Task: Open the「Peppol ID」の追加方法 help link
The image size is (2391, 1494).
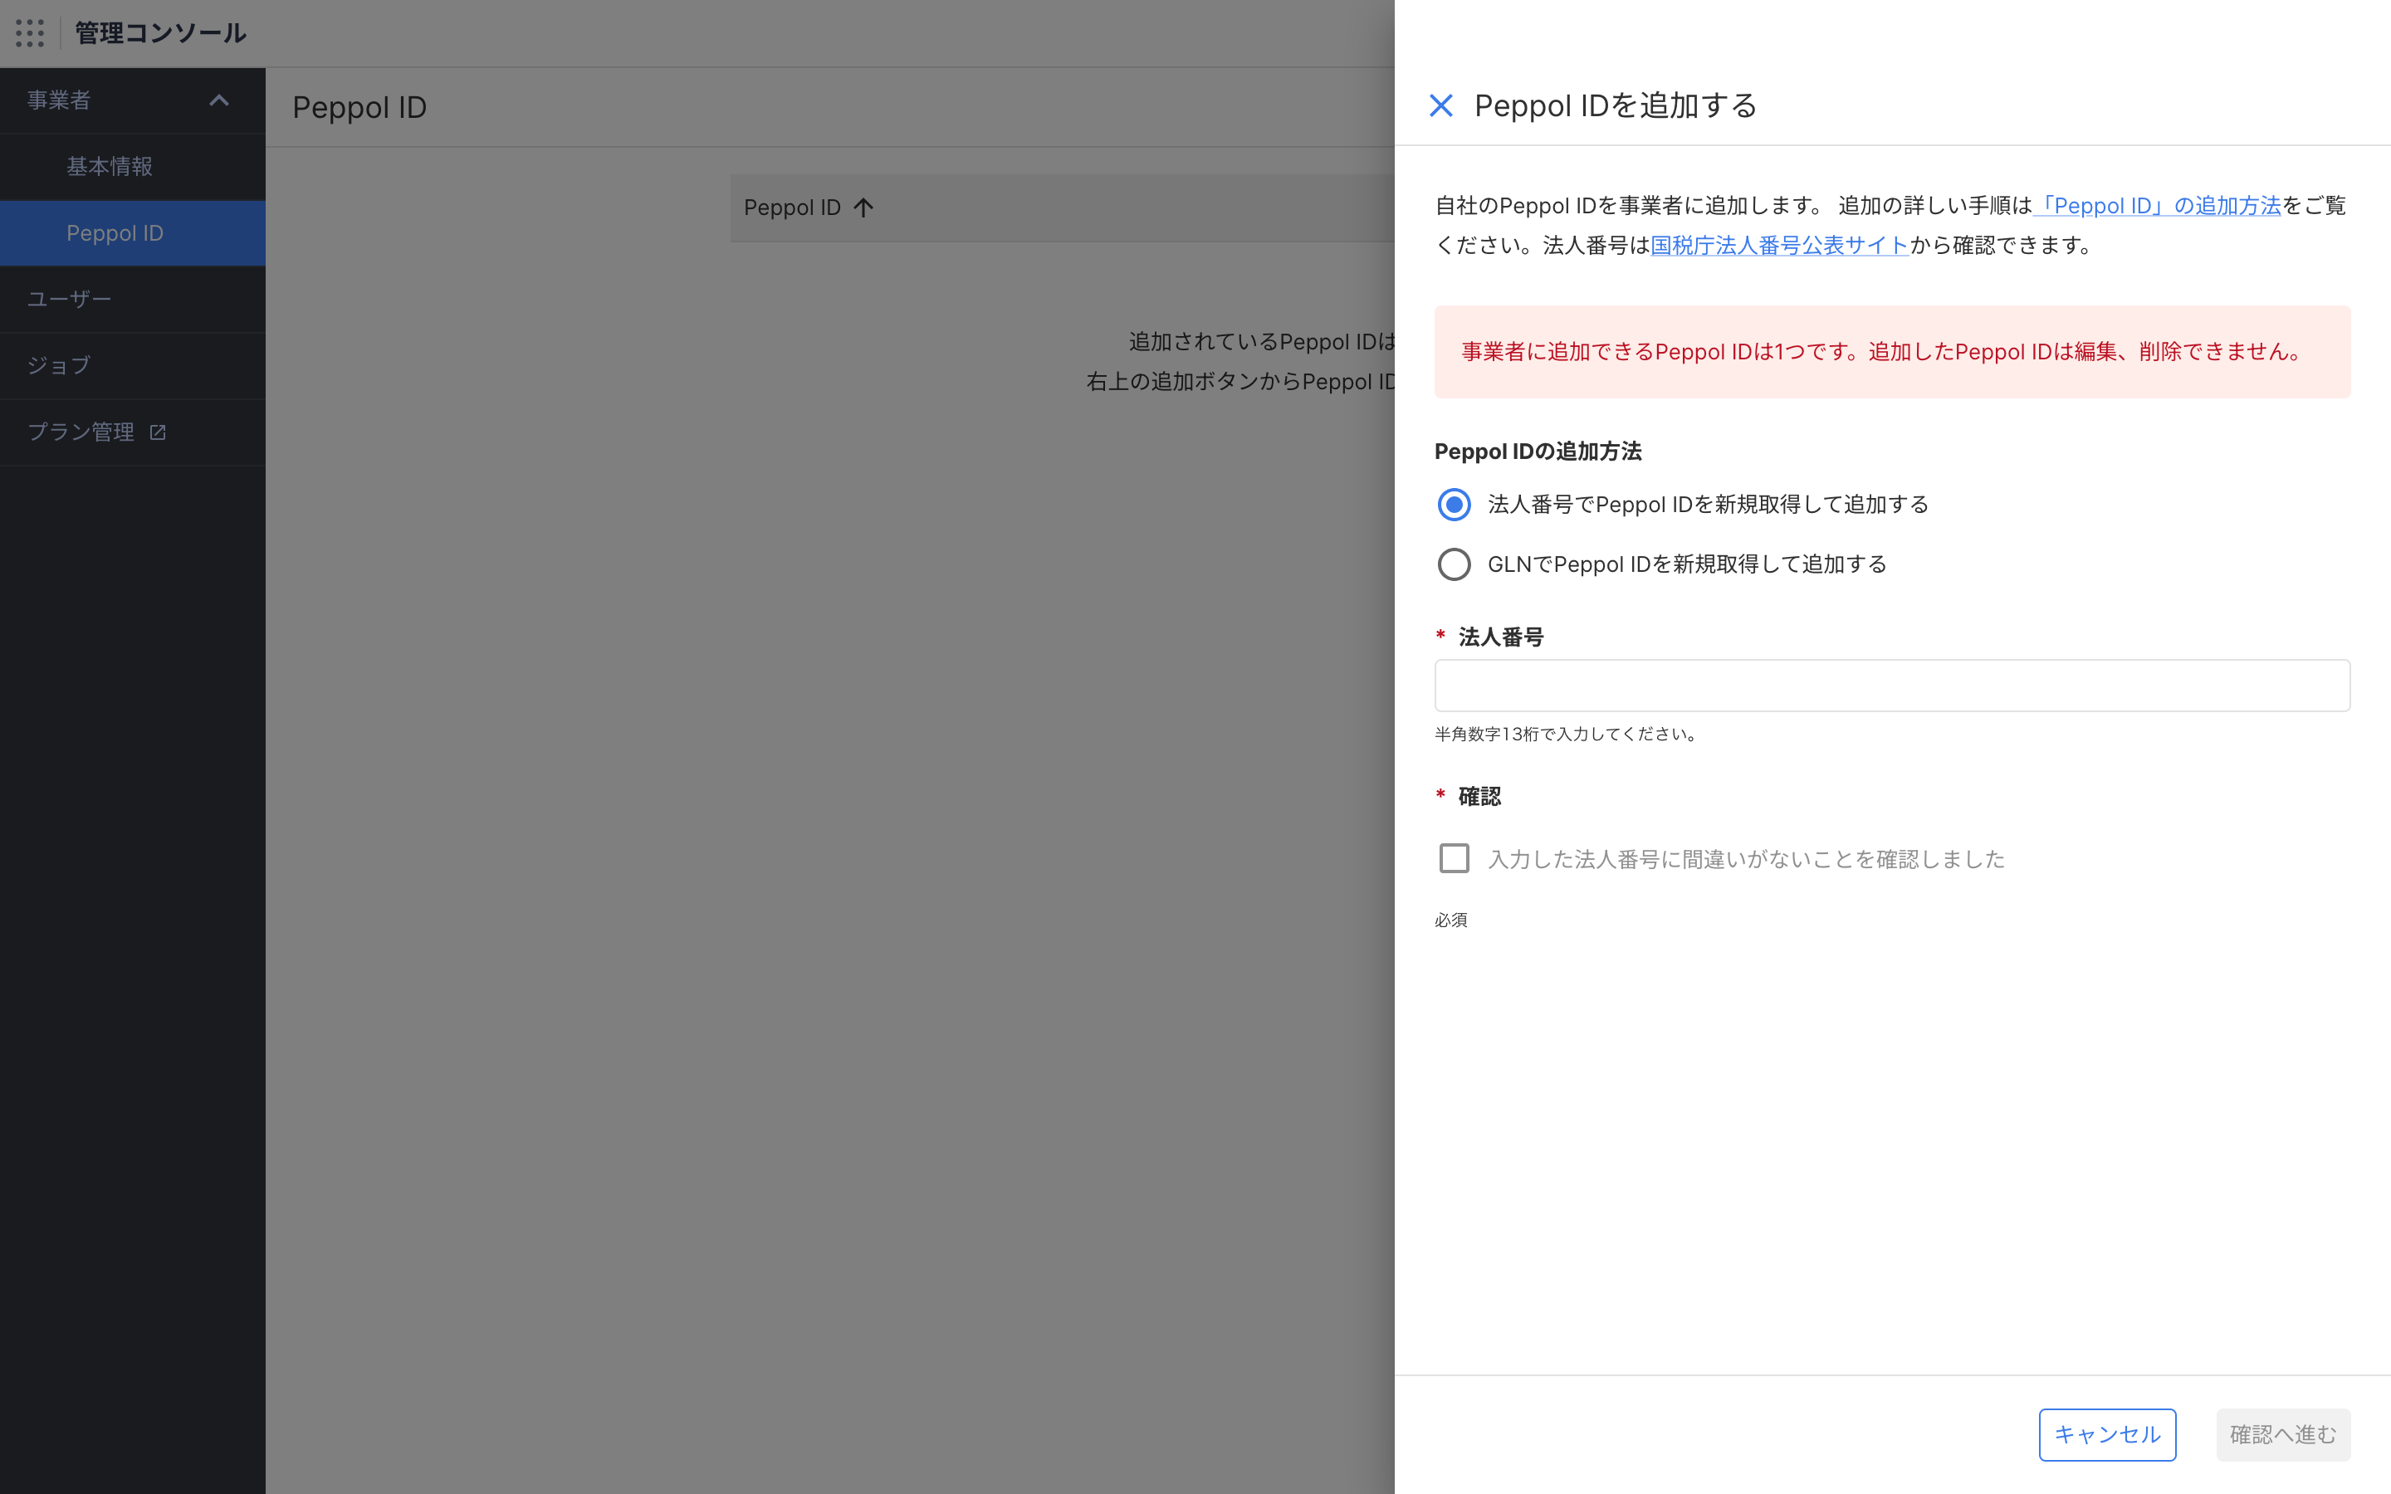Action: click(2158, 206)
